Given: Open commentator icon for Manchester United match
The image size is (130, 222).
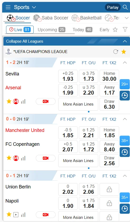Looking at the screenshot, I should (16, 158).
